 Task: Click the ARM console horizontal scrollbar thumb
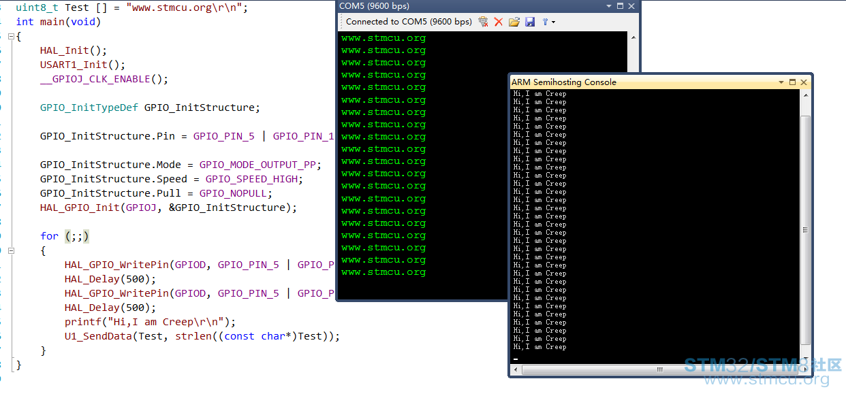[659, 369]
